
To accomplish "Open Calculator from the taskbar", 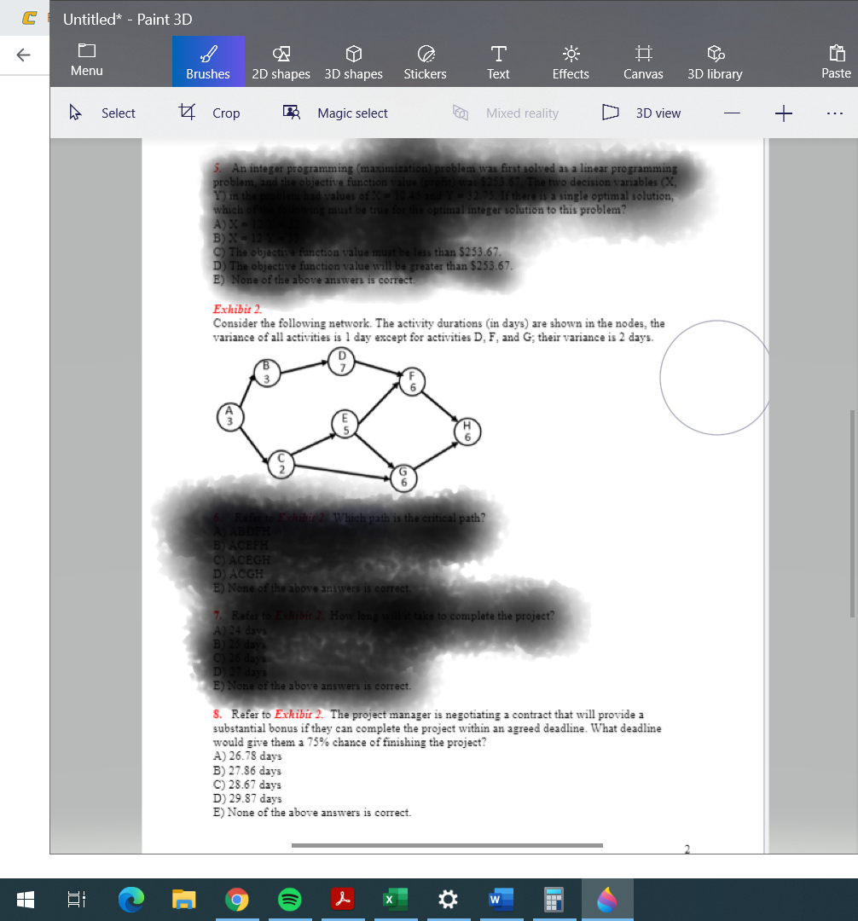I will (x=554, y=900).
